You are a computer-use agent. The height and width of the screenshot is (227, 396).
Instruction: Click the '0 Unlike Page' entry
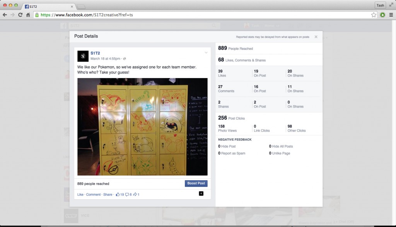279,153
